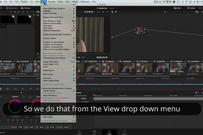Select clip 08 thumbnail 564_0091.mov
This screenshot has width=203, height=135.
coord(110,68)
